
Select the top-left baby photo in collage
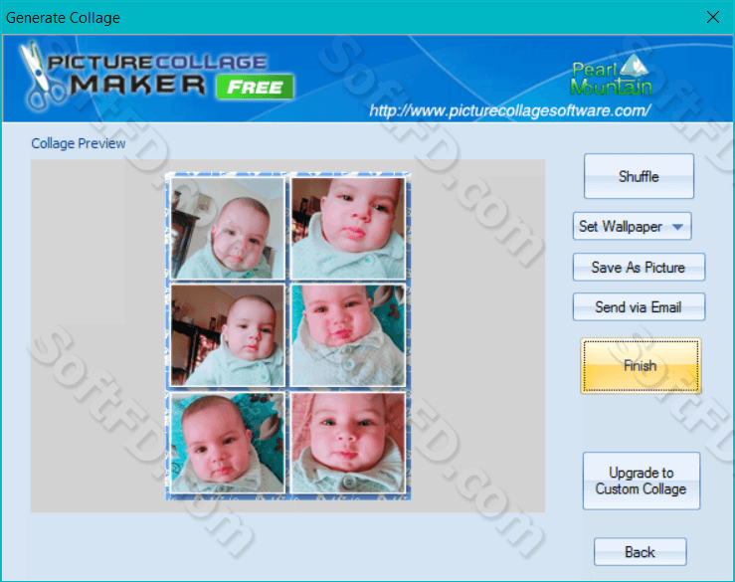(x=228, y=228)
